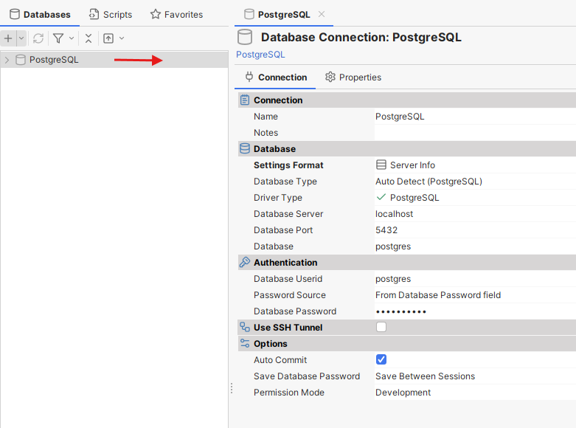
Task: Click the Database section header icon
Action: 245,148
